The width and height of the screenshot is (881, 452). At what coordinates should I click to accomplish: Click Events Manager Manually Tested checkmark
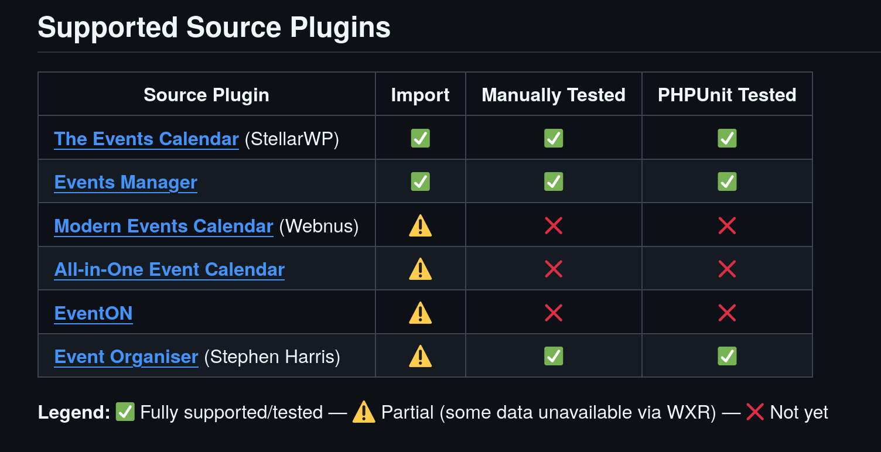pyautogui.click(x=554, y=182)
